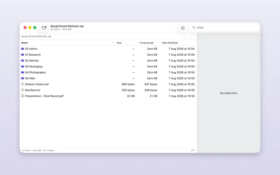Viewport: 280px width, 175px height.
Task: Click the 437 bytes compressed value
Action: pos(151,84)
